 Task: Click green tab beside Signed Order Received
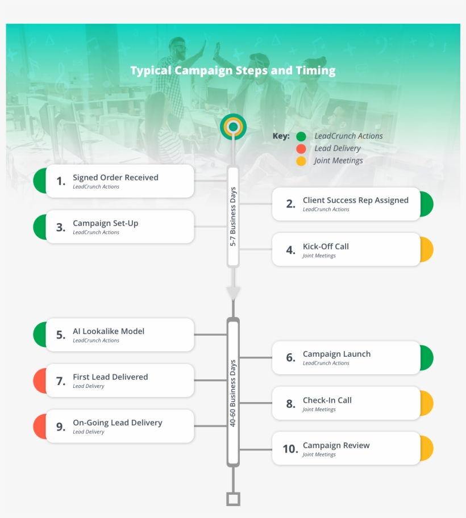(x=40, y=181)
